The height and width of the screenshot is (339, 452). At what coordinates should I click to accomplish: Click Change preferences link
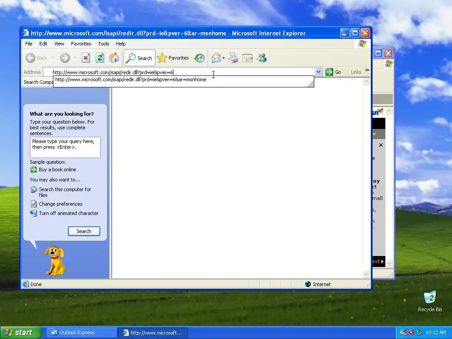click(x=60, y=204)
